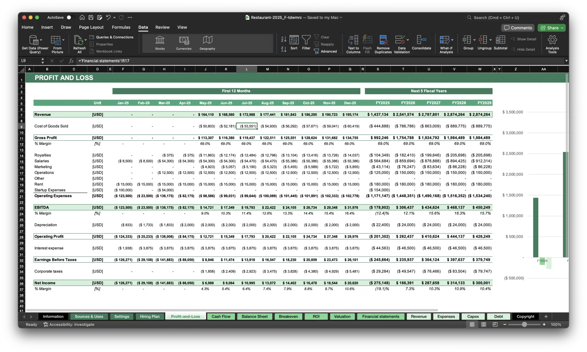Click Remove Duplicates

coord(383,44)
